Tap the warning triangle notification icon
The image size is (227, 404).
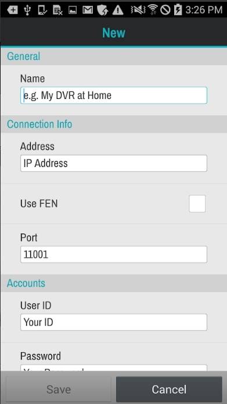(118, 10)
